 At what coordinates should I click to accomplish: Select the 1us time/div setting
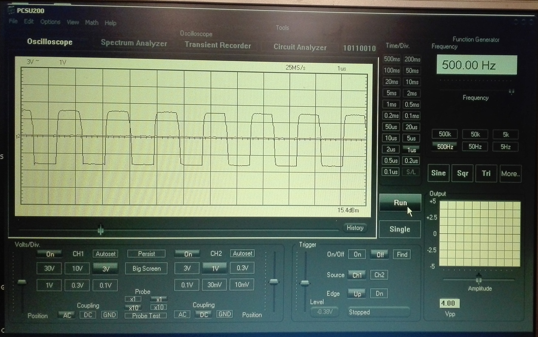pyautogui.click(x=411, y=150)
